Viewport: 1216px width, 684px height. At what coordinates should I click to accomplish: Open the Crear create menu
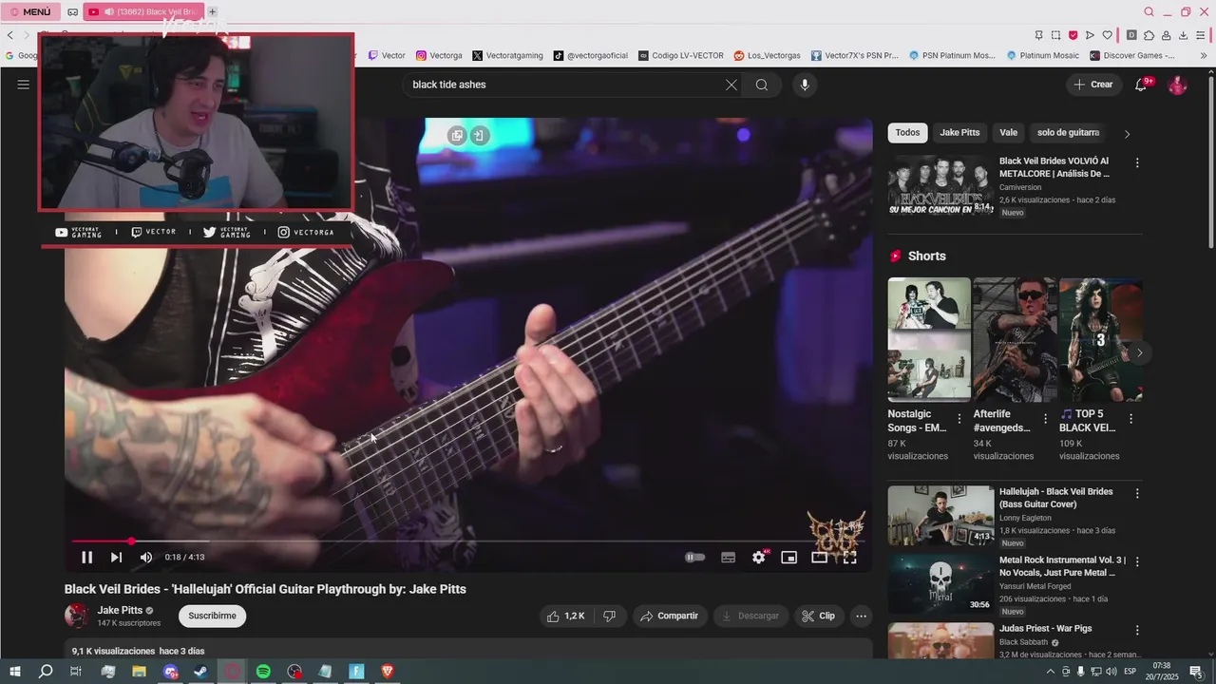point(1093,85)
